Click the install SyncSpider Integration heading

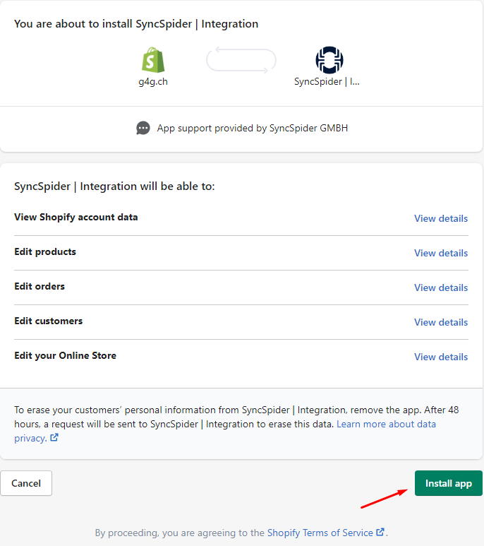click(136, 24)
